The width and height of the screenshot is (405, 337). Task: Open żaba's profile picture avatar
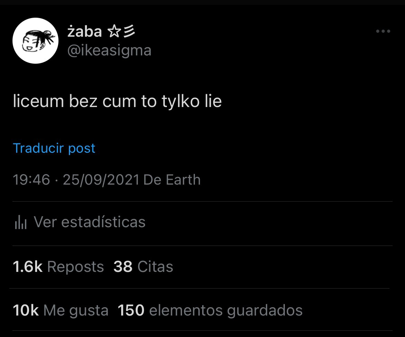point(35,41)
